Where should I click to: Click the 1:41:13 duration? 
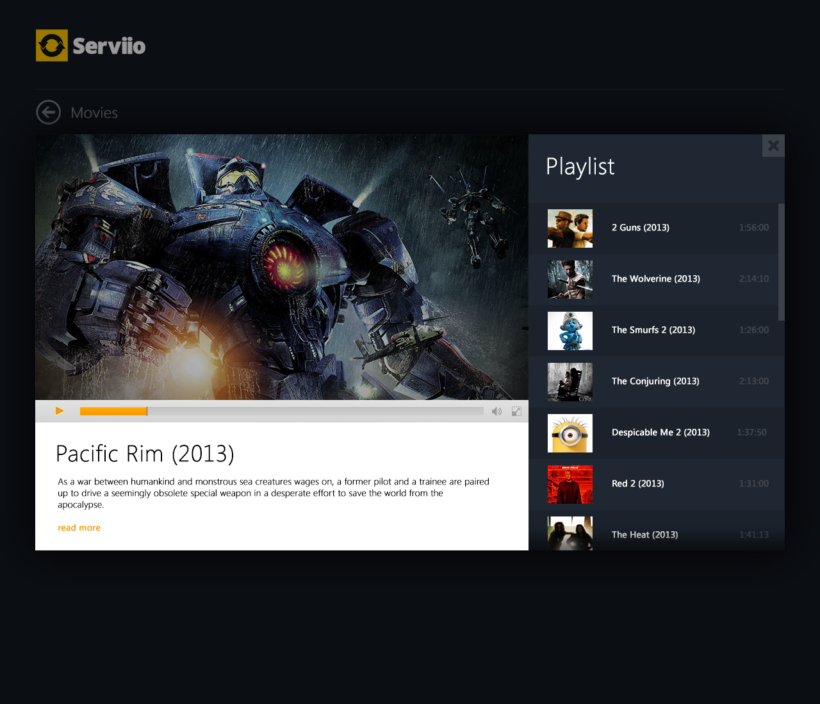(x=754, y=535)
